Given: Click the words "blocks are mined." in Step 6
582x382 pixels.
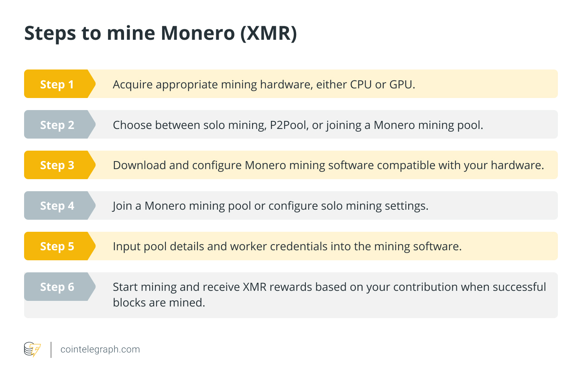Looking at the screenshot, I should tap(159, 302).
